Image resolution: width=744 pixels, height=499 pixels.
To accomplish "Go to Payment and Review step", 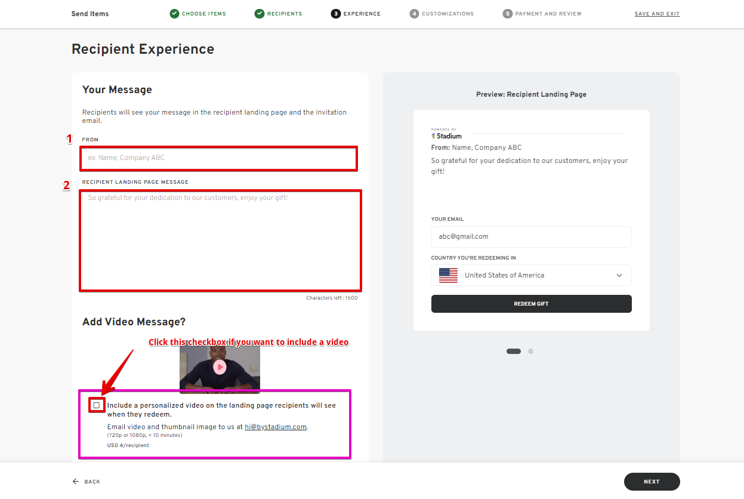I will coord(548,14).
